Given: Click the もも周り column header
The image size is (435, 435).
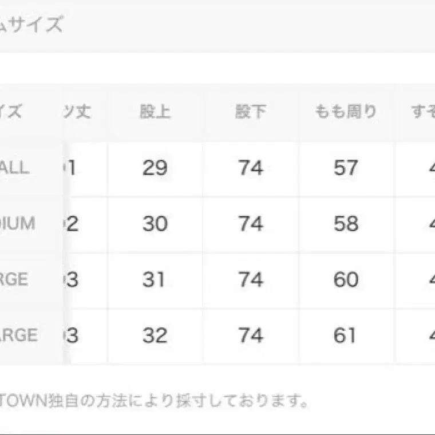Looking at the screenshot, I should click(x=346, y=112).
